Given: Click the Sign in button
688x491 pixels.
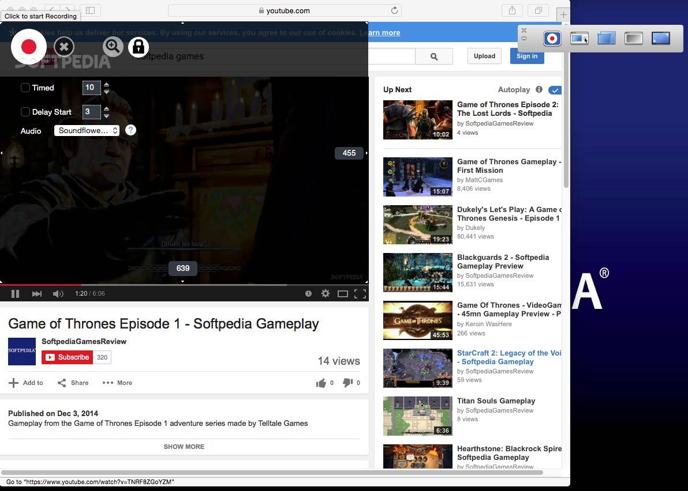Looking at the screenshot, I should tap(527, 56).
